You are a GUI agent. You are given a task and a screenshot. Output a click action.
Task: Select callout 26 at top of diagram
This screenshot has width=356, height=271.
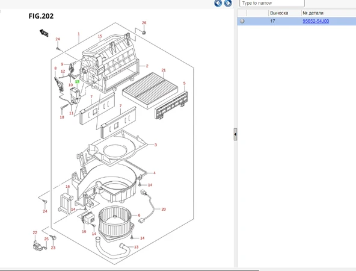click(x=144, y=23)
